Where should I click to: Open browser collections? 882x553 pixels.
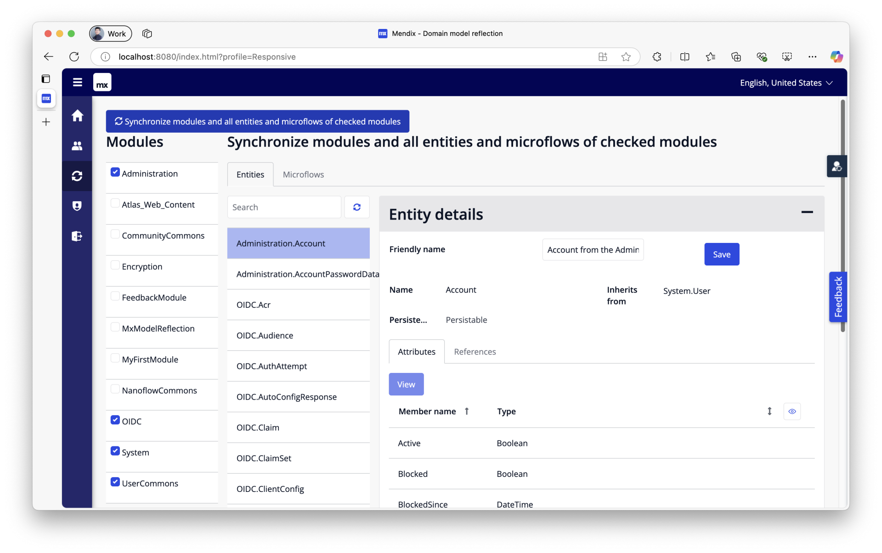coord(736,56)
